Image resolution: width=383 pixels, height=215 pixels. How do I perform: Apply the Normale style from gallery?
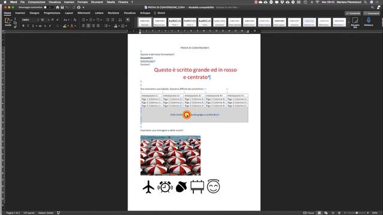[x=145, y=22]
